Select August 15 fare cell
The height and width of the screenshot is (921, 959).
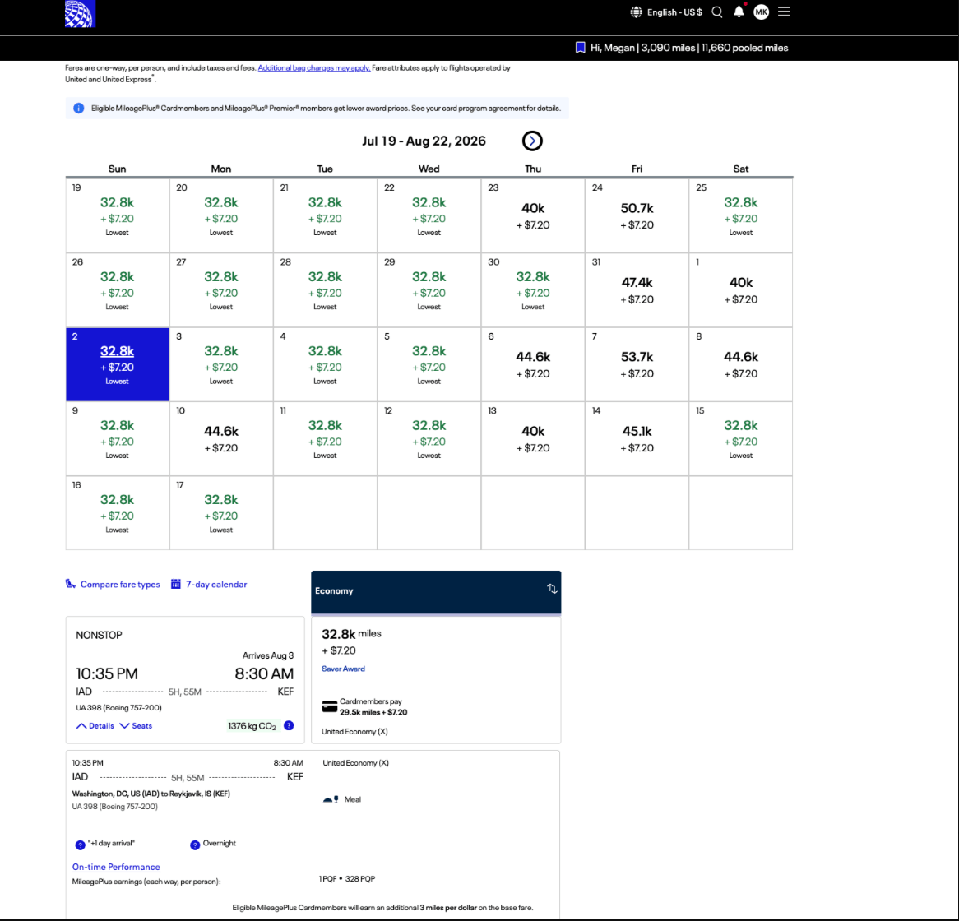[x=741, y=438]
